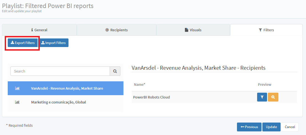Click the PowerBI Robots Cloud recipient name
306x135 pixels.
point(151,97)
